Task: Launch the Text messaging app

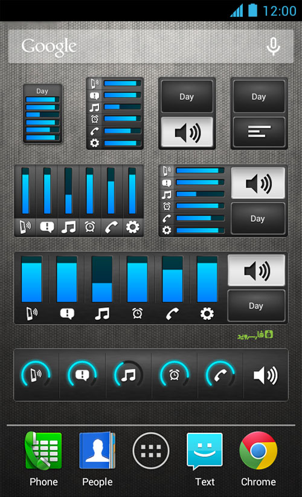Action: (205, 460)
